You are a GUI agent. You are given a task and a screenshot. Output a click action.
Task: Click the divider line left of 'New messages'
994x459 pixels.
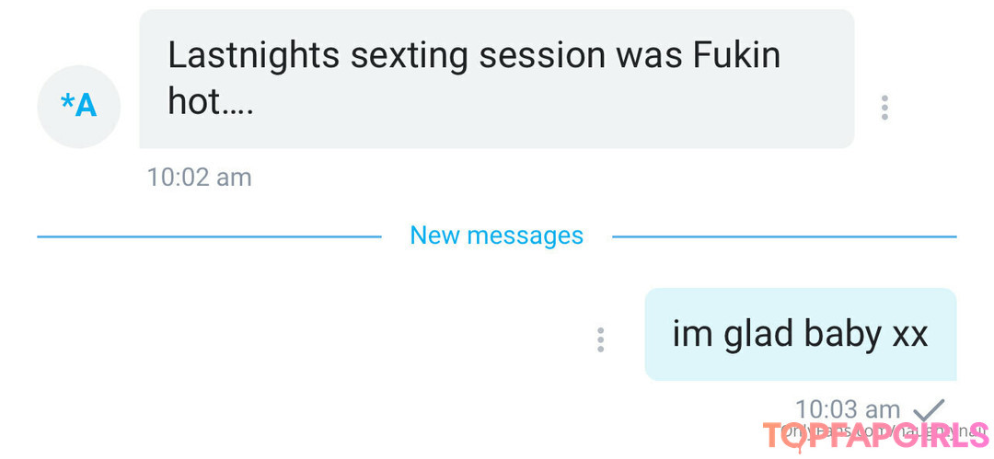point(209,236)
